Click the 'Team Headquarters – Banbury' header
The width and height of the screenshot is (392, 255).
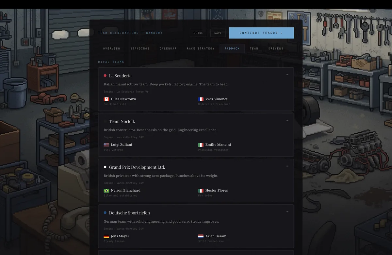pyautogui.click(x=130, y=33)
